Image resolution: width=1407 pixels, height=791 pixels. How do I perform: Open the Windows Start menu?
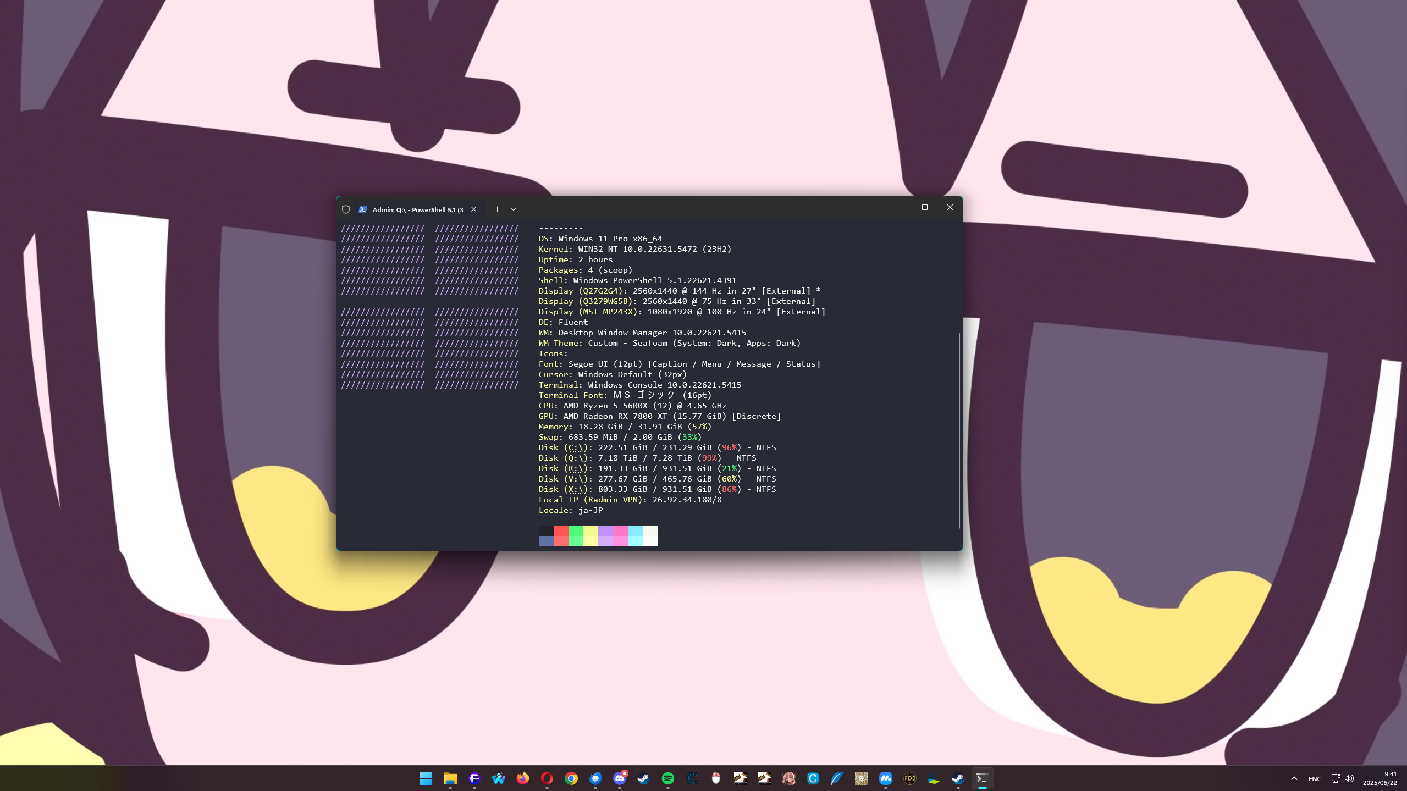click(x=426, y=778)
